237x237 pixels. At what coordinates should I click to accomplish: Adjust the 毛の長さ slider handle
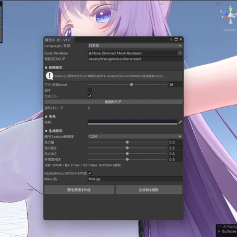[x=127, y=148]
